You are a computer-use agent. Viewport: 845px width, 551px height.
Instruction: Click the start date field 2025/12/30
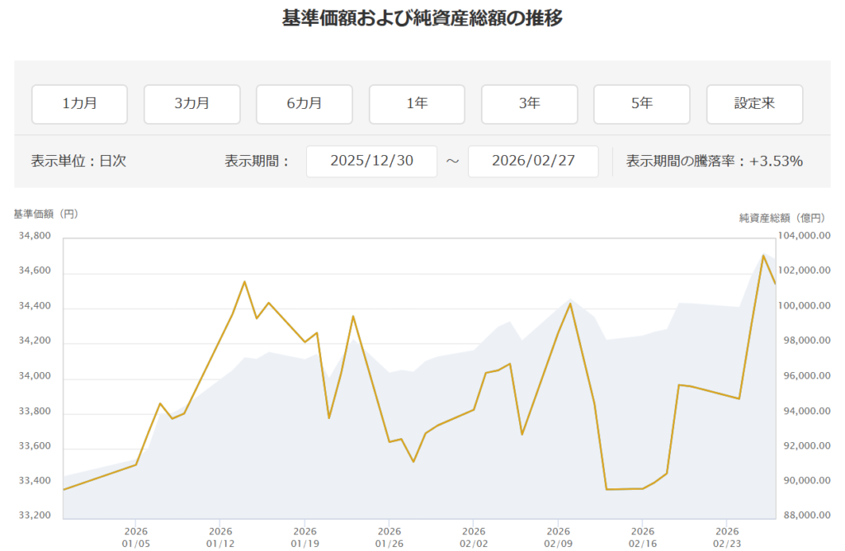371,161
